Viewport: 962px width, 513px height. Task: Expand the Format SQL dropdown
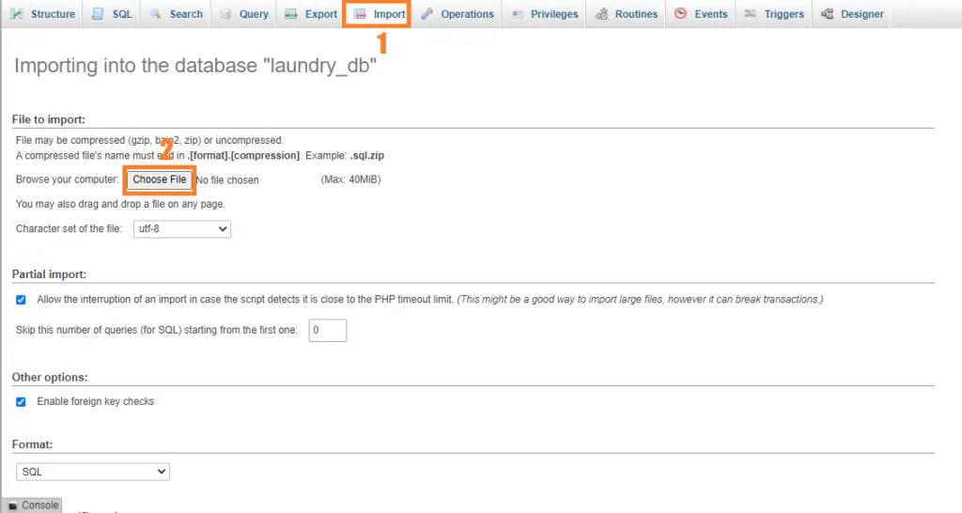click(x=92, y=472)
